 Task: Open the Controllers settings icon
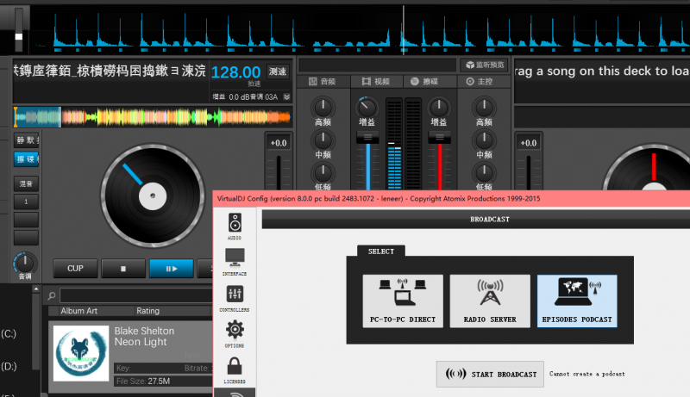[x=235, y=295]
